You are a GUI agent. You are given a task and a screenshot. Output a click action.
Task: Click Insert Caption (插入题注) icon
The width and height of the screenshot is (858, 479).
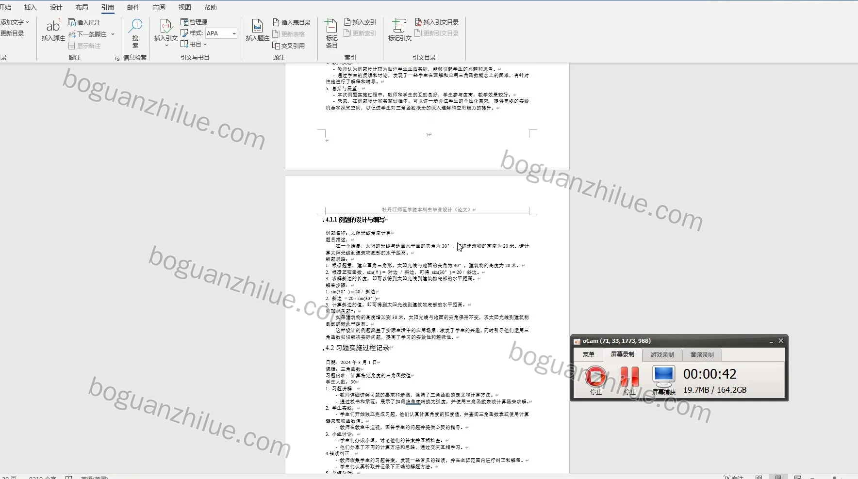[258, 30]
